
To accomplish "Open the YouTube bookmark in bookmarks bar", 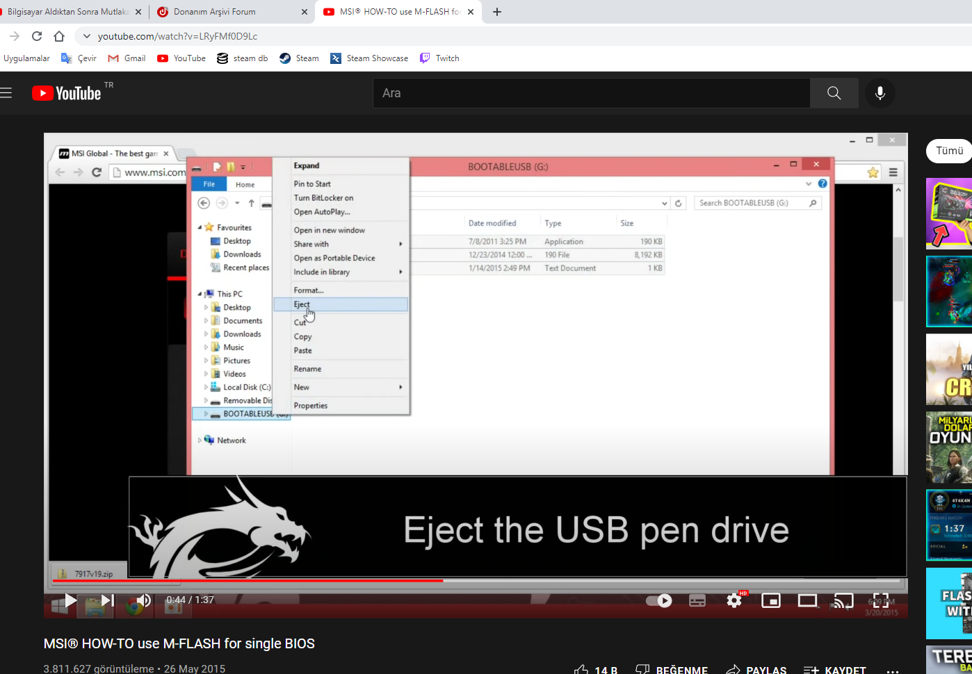I will pyautogui.click(x=181, y=58).
